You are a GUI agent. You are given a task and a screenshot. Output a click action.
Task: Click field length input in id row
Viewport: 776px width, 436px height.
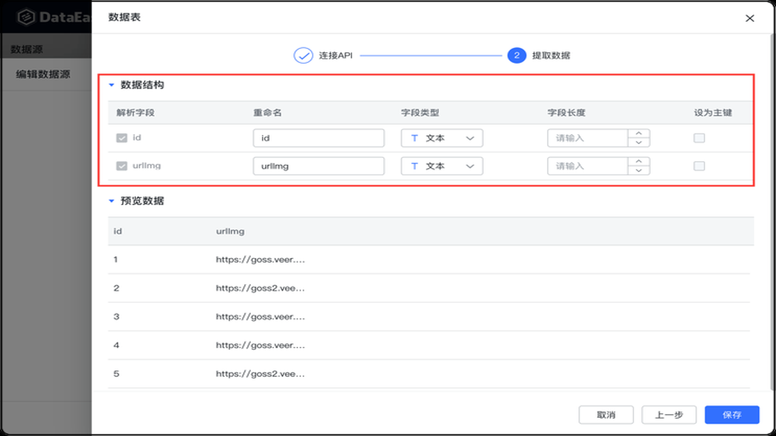pos(587,138)
